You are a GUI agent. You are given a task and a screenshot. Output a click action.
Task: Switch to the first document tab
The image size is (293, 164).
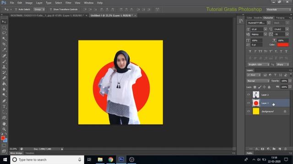point(47,15)
